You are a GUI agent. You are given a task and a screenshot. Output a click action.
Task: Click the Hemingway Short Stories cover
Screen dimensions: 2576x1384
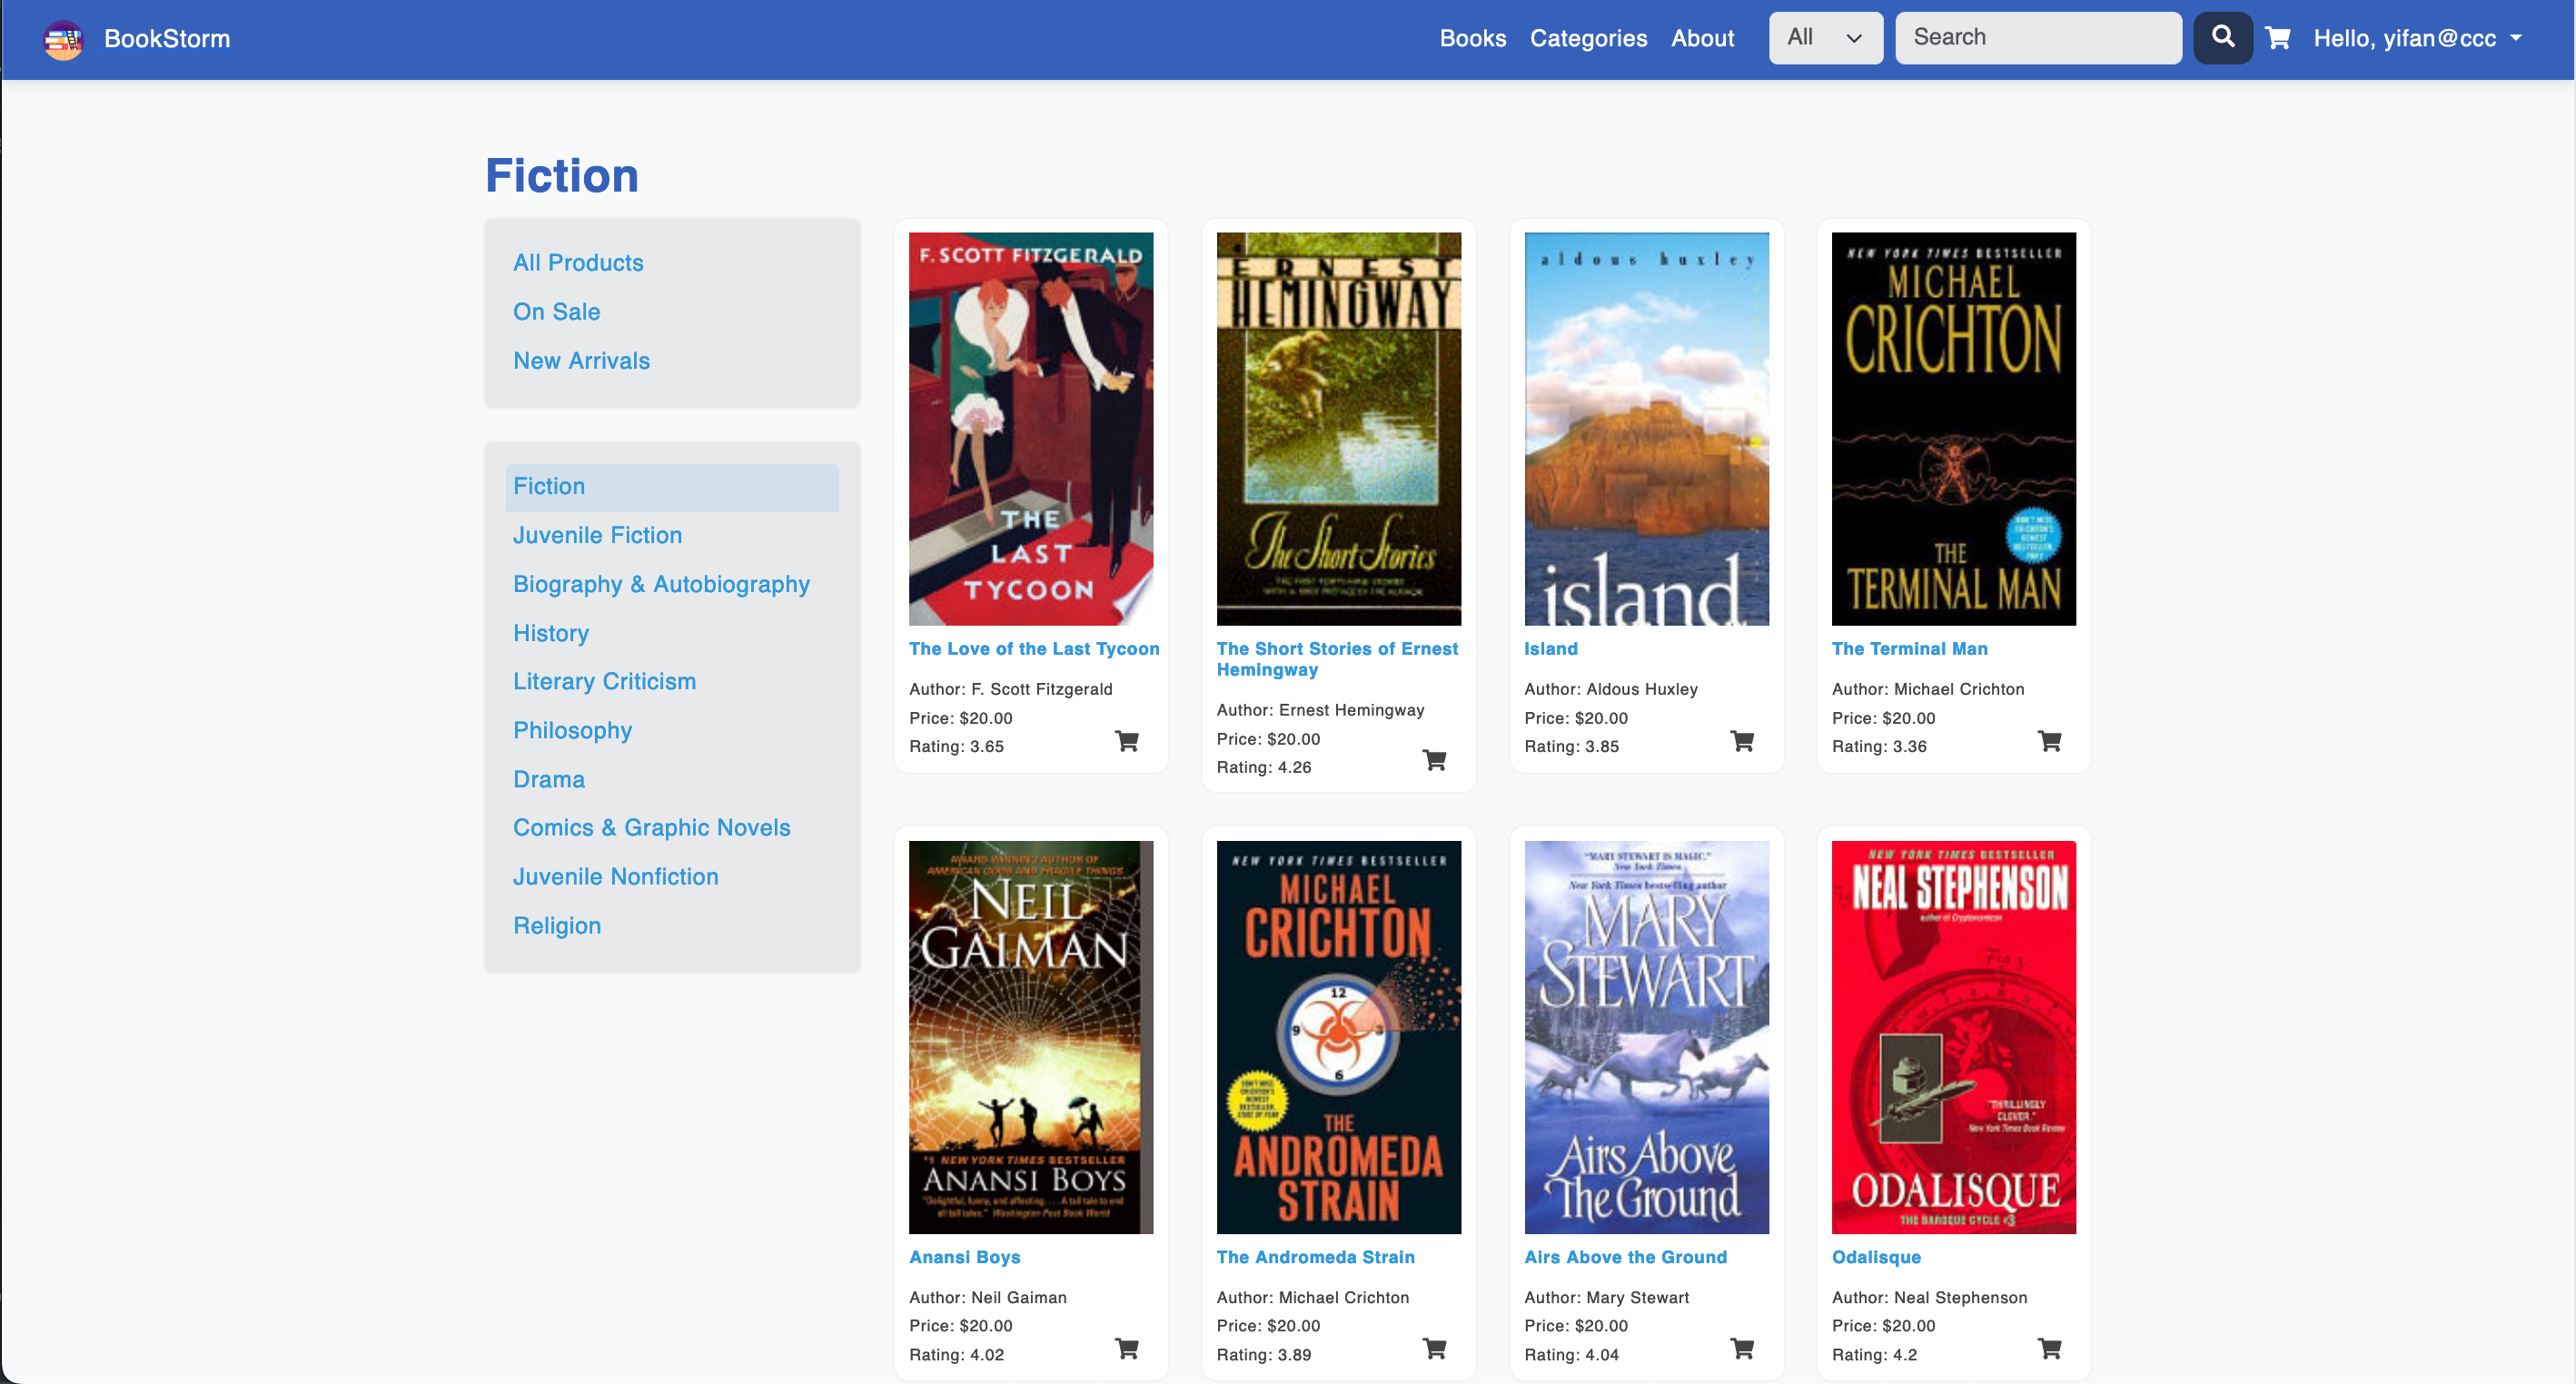(x=1338, y=429)
